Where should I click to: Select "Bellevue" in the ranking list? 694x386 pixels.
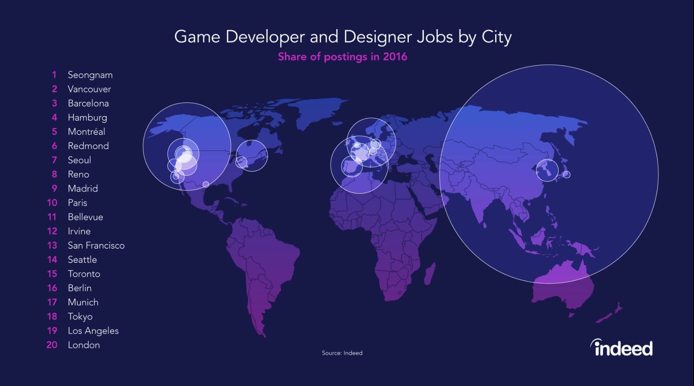click(x=85, y=217)
